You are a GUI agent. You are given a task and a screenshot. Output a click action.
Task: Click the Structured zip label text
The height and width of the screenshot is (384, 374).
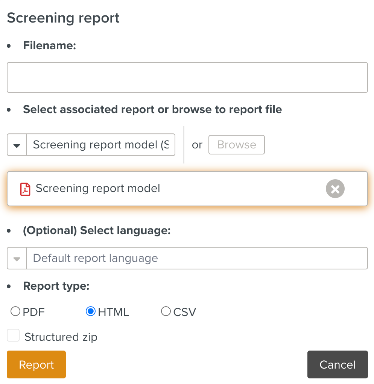click(x=61, y=337)
